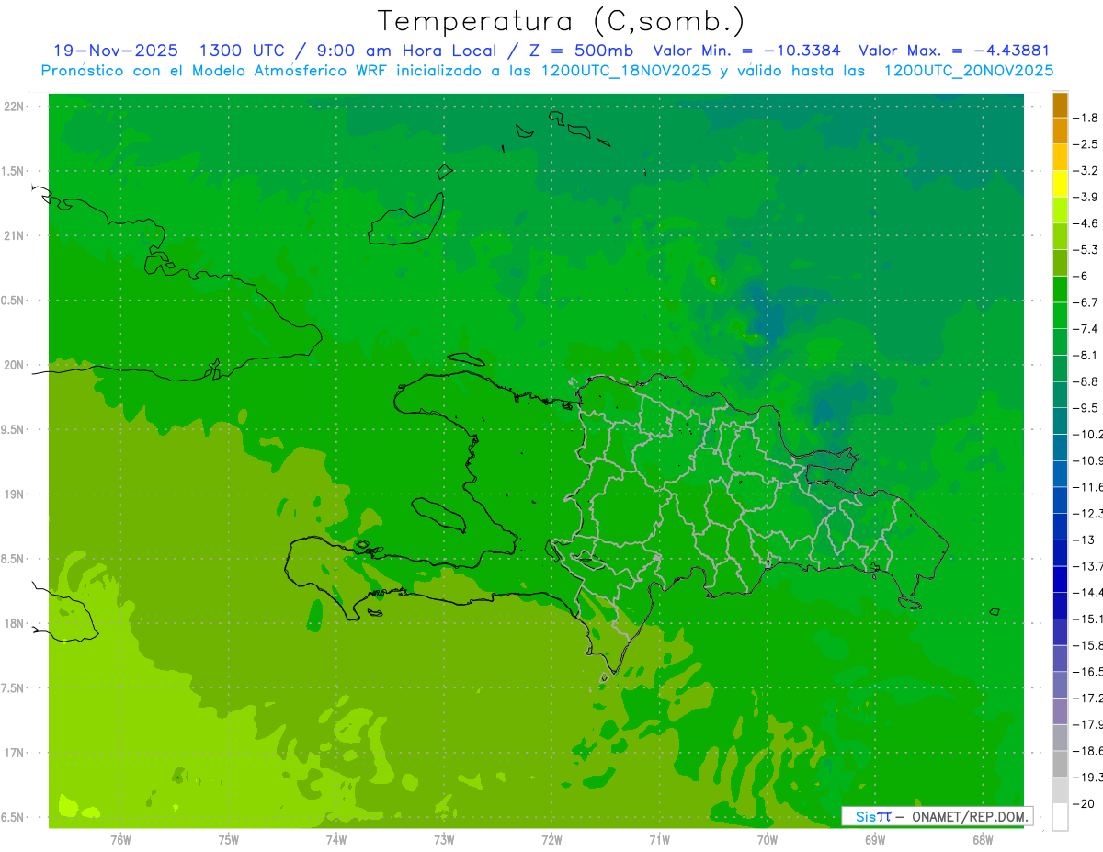1103x852 pixels.
Task: Click the '75W' longitude label
Action: pos(228,840)
